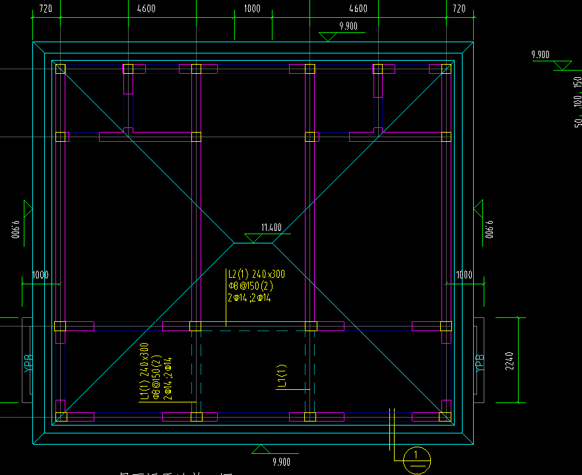Click the short L1(1) label near the lower center
This screenshot has height=475, width=582.
click(282, 376)
